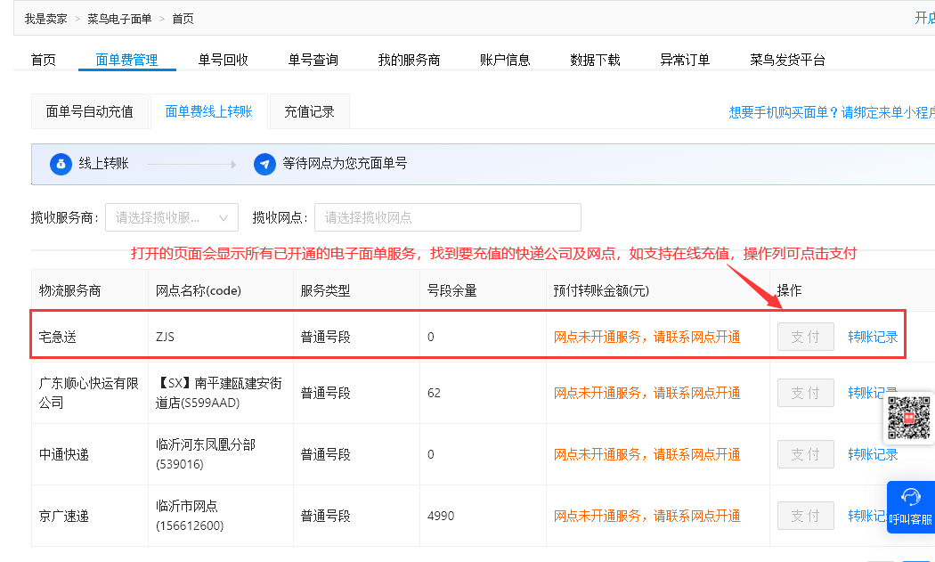
Task: Switch to 面单号自动充值 sub-tab
Action: [x=89, y=111]
